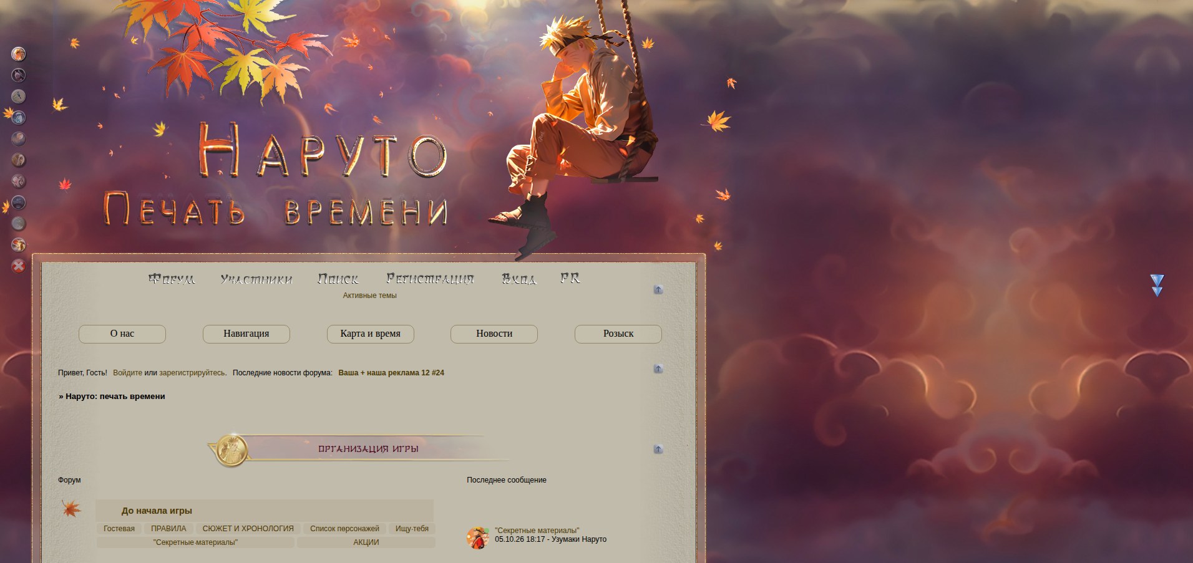Click breadcrumb Наруто: печать времени
Screen dimensions: 1193x563
coord(115,397)
